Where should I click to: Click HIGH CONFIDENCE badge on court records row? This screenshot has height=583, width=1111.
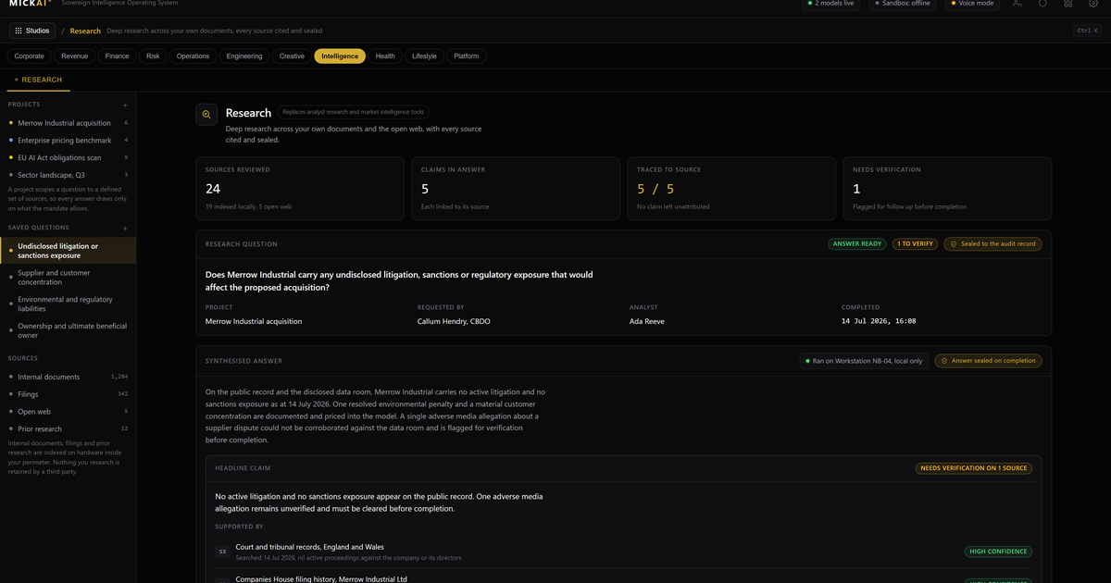tap(998, 552)
